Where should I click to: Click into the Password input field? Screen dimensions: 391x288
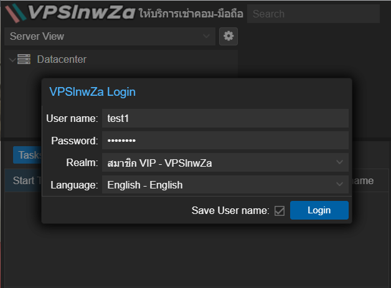pyautogui.click(x=225, y=141)
